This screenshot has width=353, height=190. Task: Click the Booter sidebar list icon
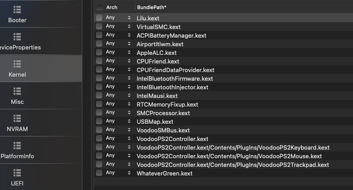pos(17,10)
